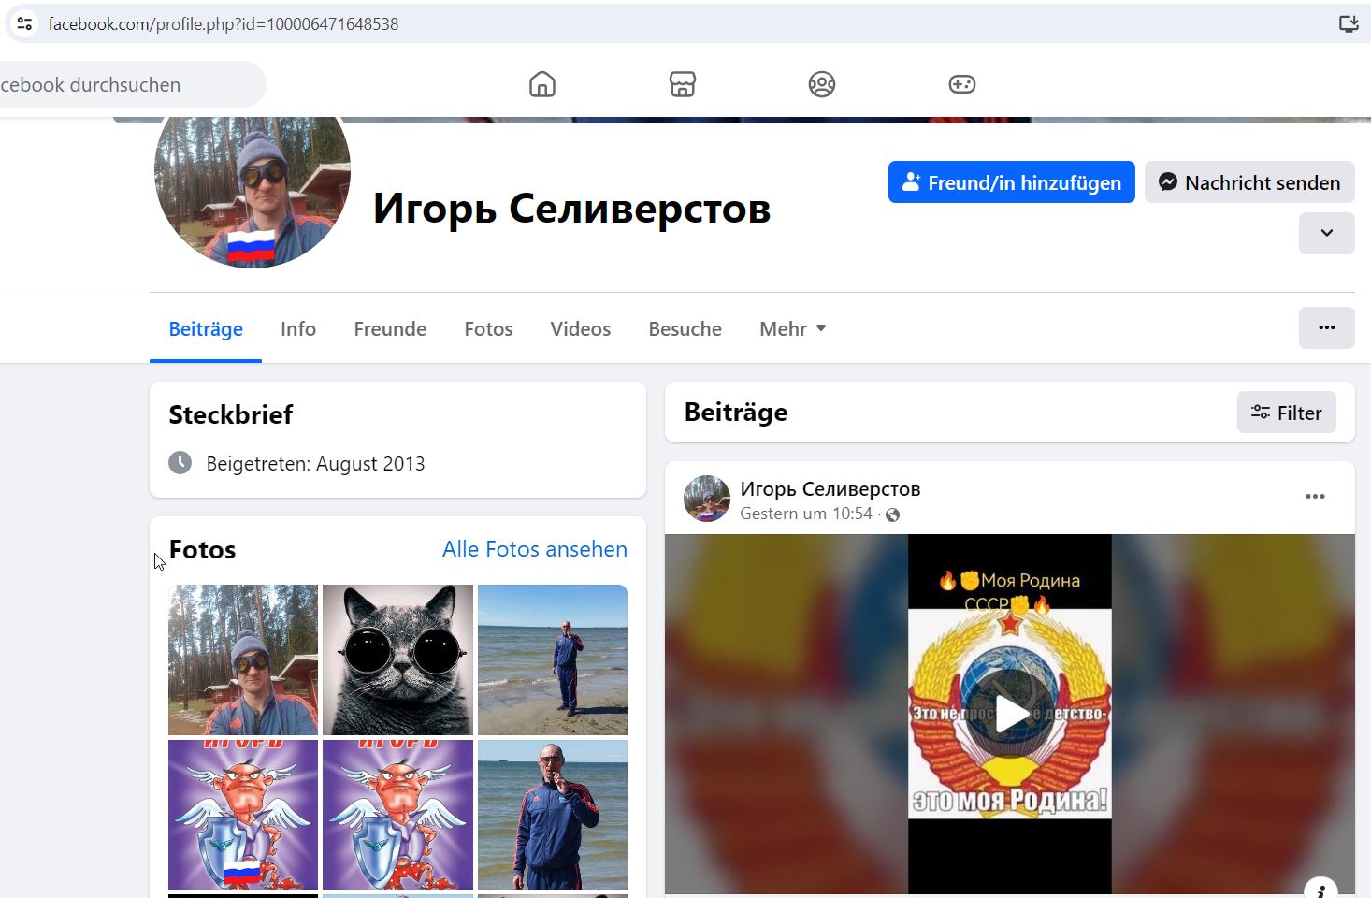Follow the Alle Fotos ansehen link

pos(535,549)
